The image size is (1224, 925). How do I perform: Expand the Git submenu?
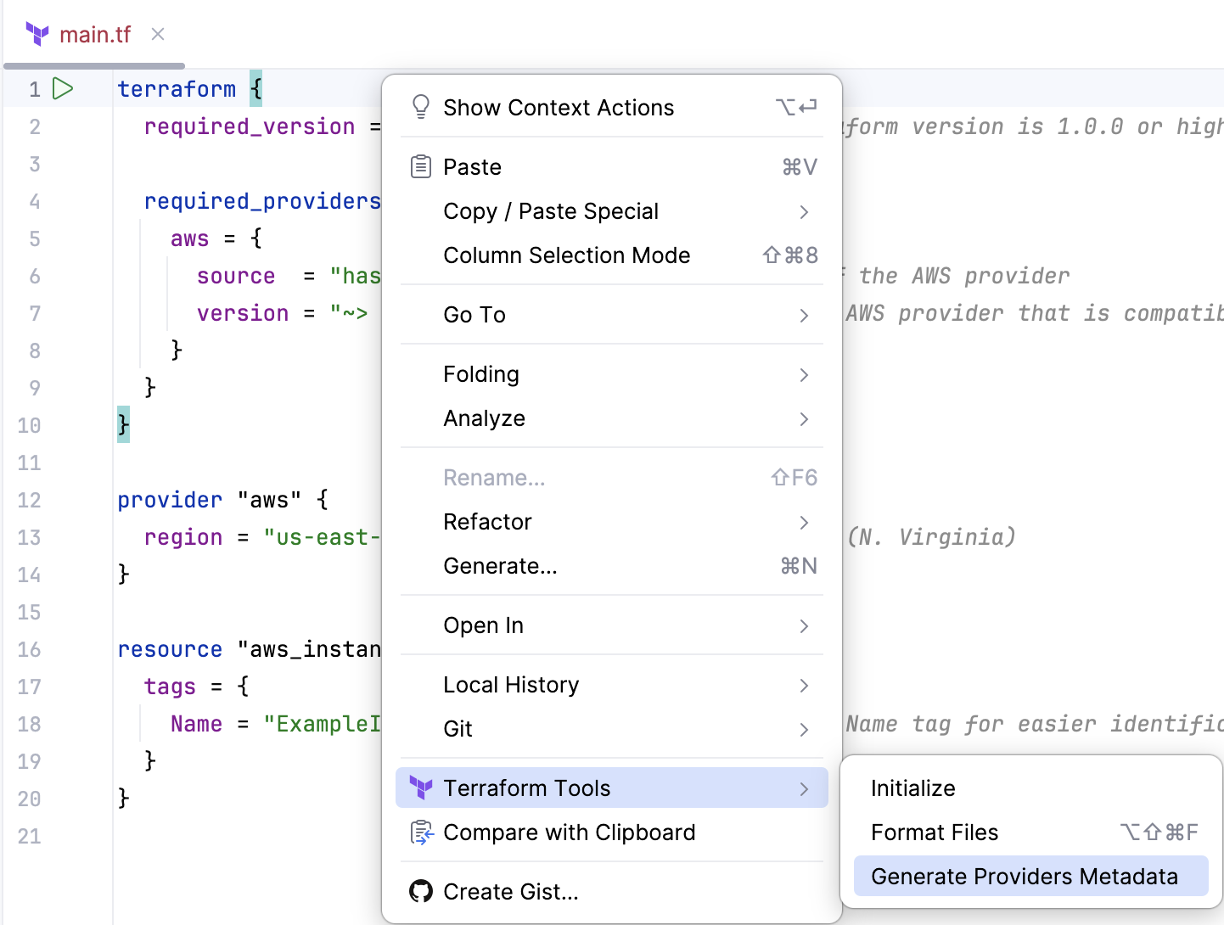457,729
